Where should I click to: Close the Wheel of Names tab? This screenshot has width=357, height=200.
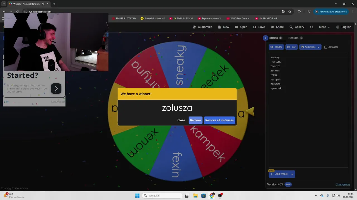coord(48,4)
